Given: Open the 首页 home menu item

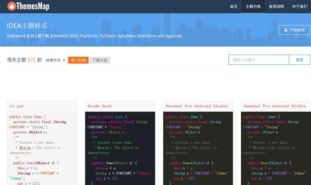Looking at the screenshot, I should point(234,6).
